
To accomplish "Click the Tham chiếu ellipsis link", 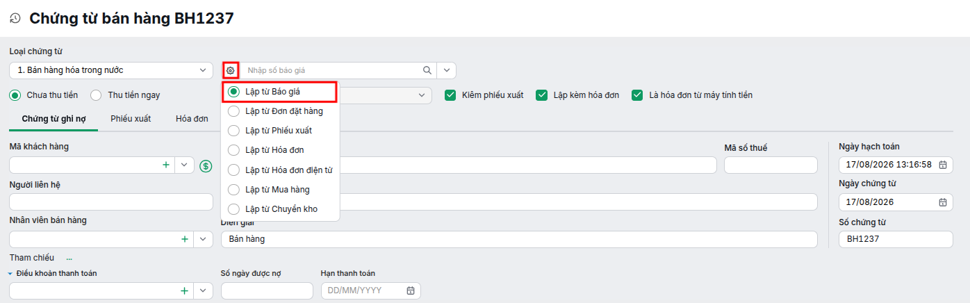I will click(x=69, y=258).
